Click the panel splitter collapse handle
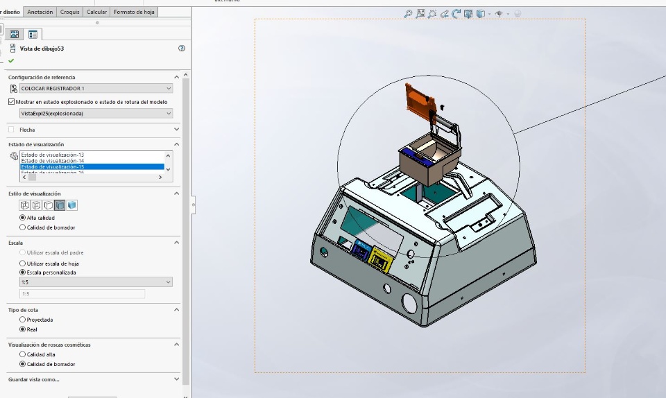The image size is (666, 398). pyautogui.click(x=194, y=205)
